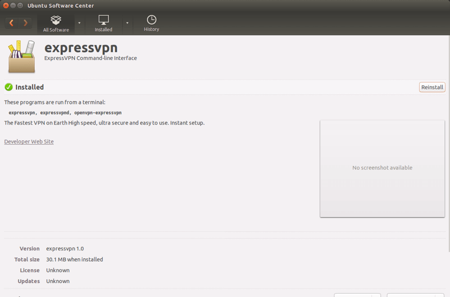Click the License value Unknown
This screenshot has width=450, height=297.
tap(58, 271)
